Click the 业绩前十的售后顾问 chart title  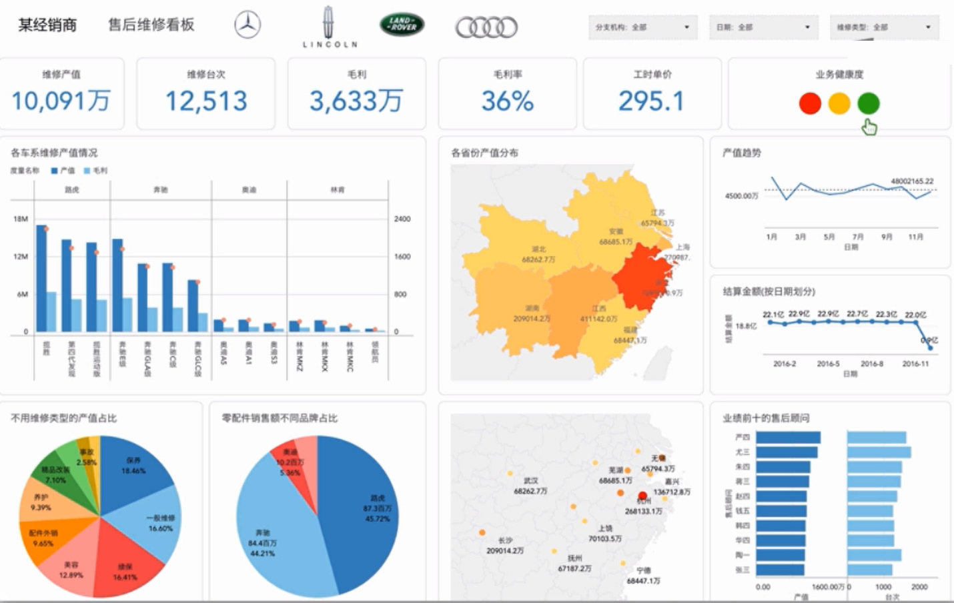pyautogui.click(x=766, y=418)
